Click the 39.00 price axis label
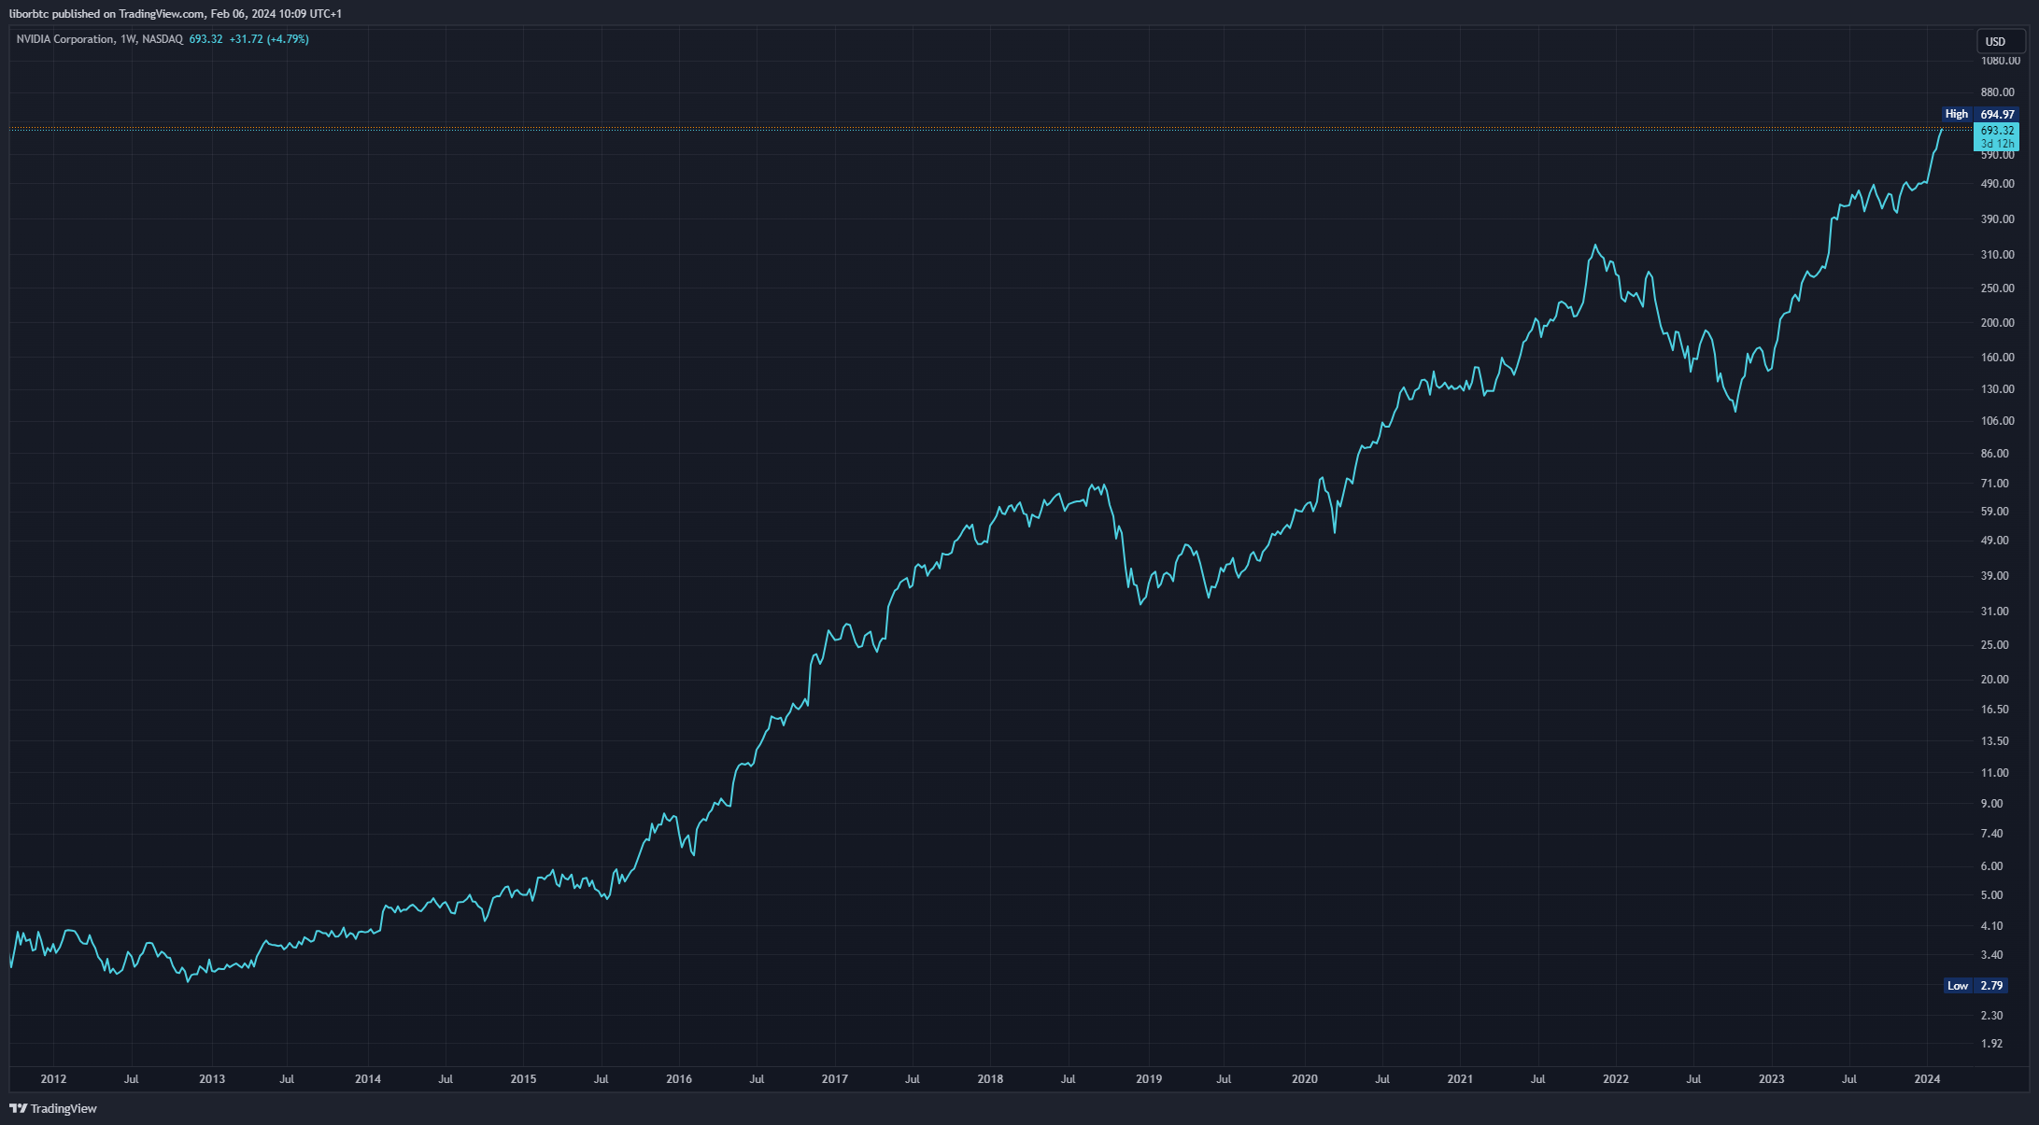The width and height of the screenshot is (2039, 1125). [x=1994, y=576]
